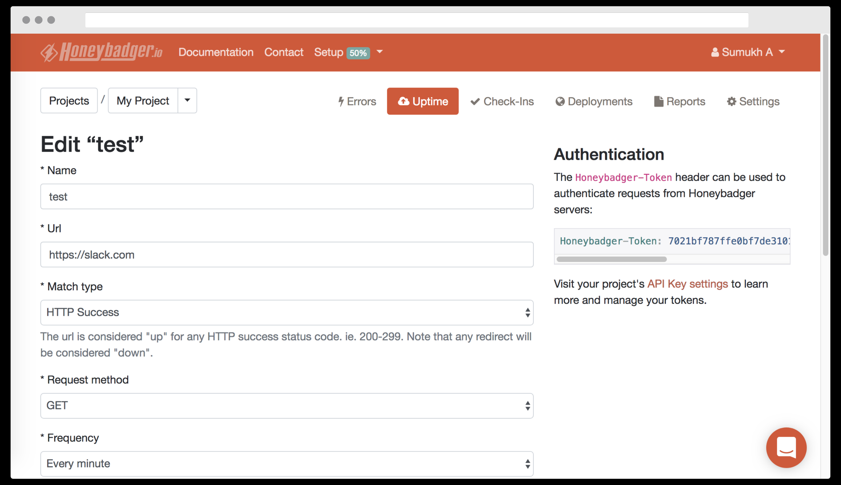Open the Frequency Every minute select

click(287, 464)
